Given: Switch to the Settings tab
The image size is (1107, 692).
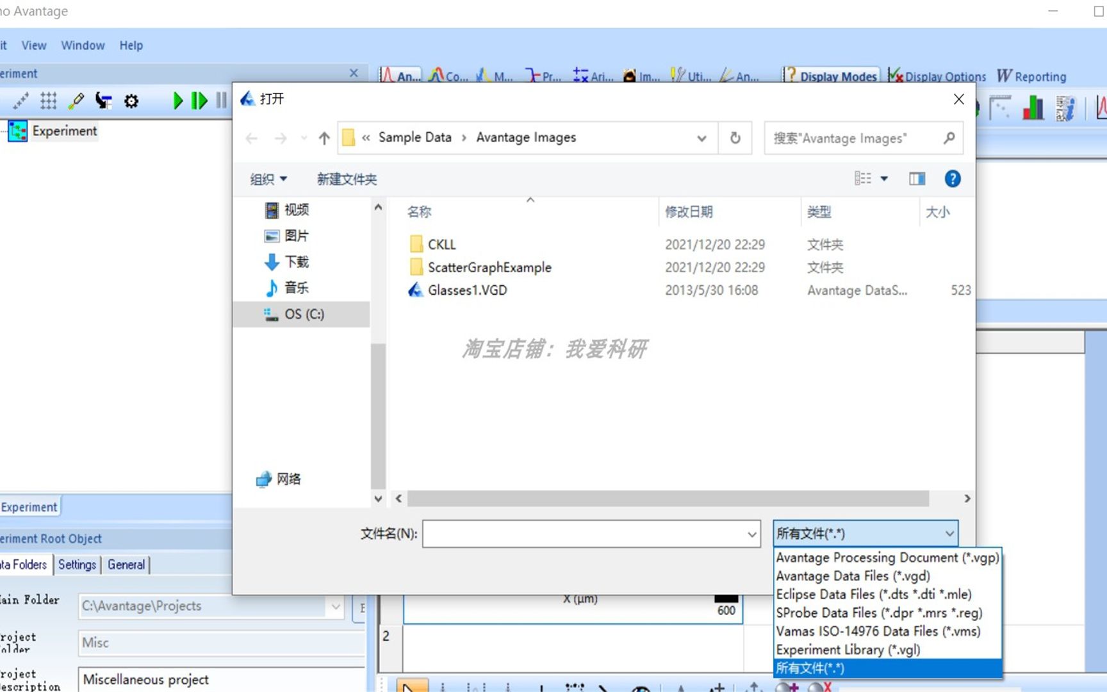Looking at the screenshot, I should [77, 564].
